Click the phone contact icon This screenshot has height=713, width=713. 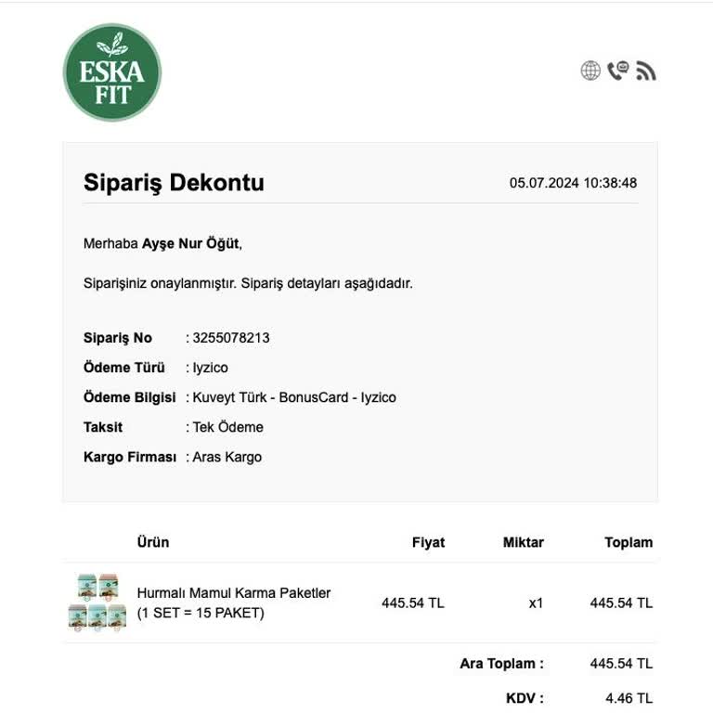pos(618,71)
